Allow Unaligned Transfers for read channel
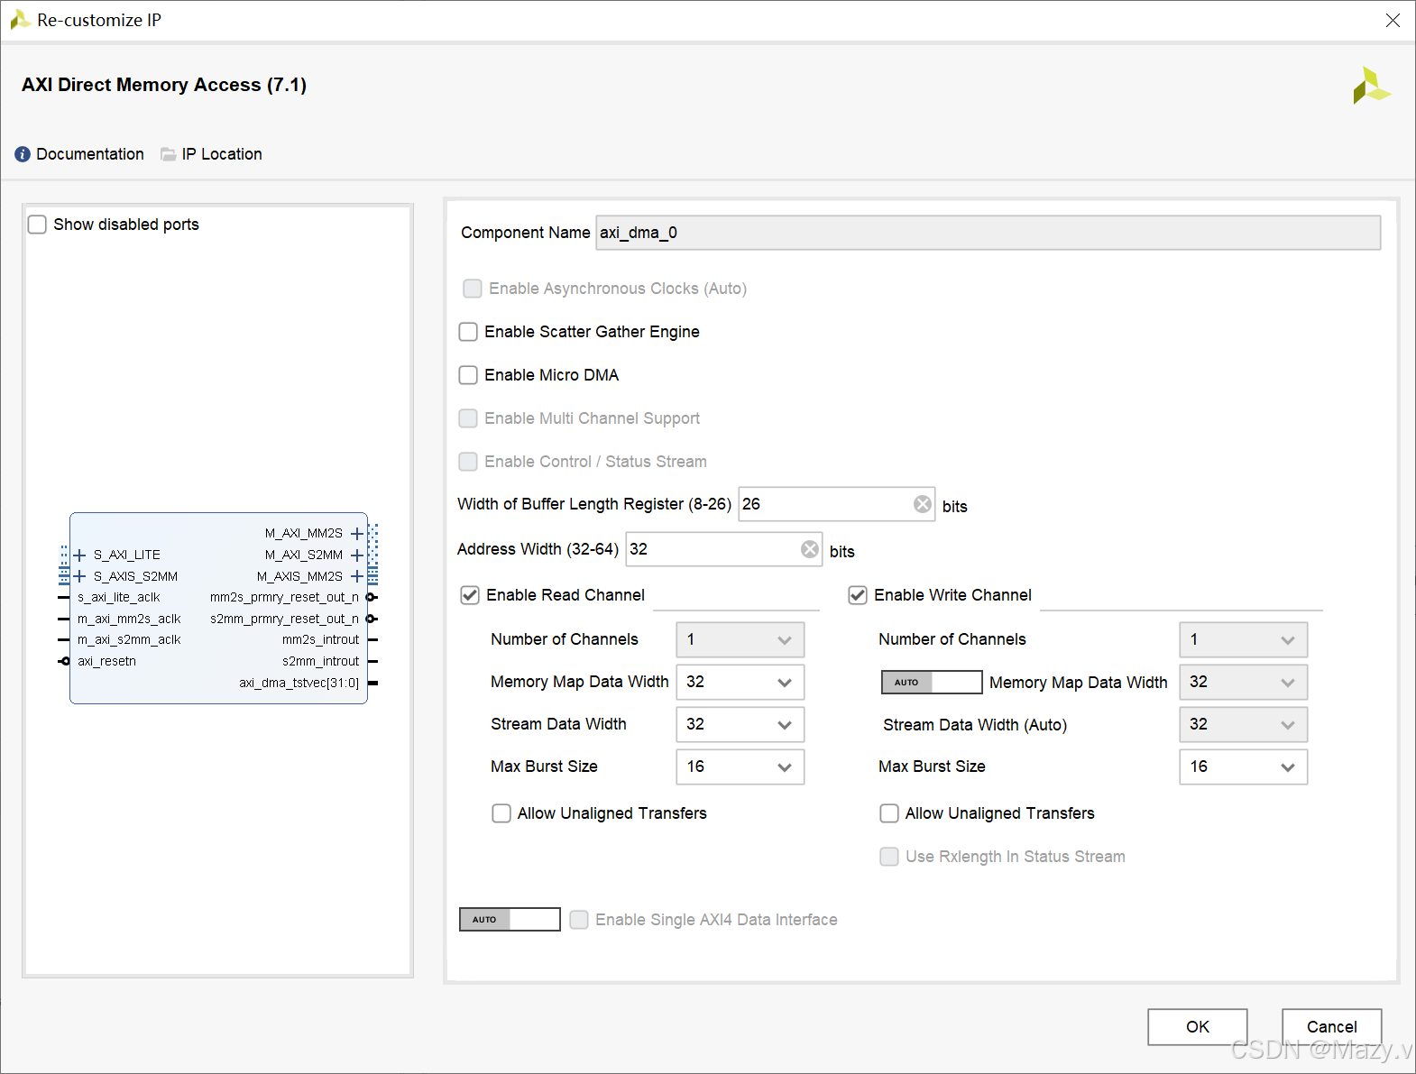Screen dimensions: 1416x1074 501,813
